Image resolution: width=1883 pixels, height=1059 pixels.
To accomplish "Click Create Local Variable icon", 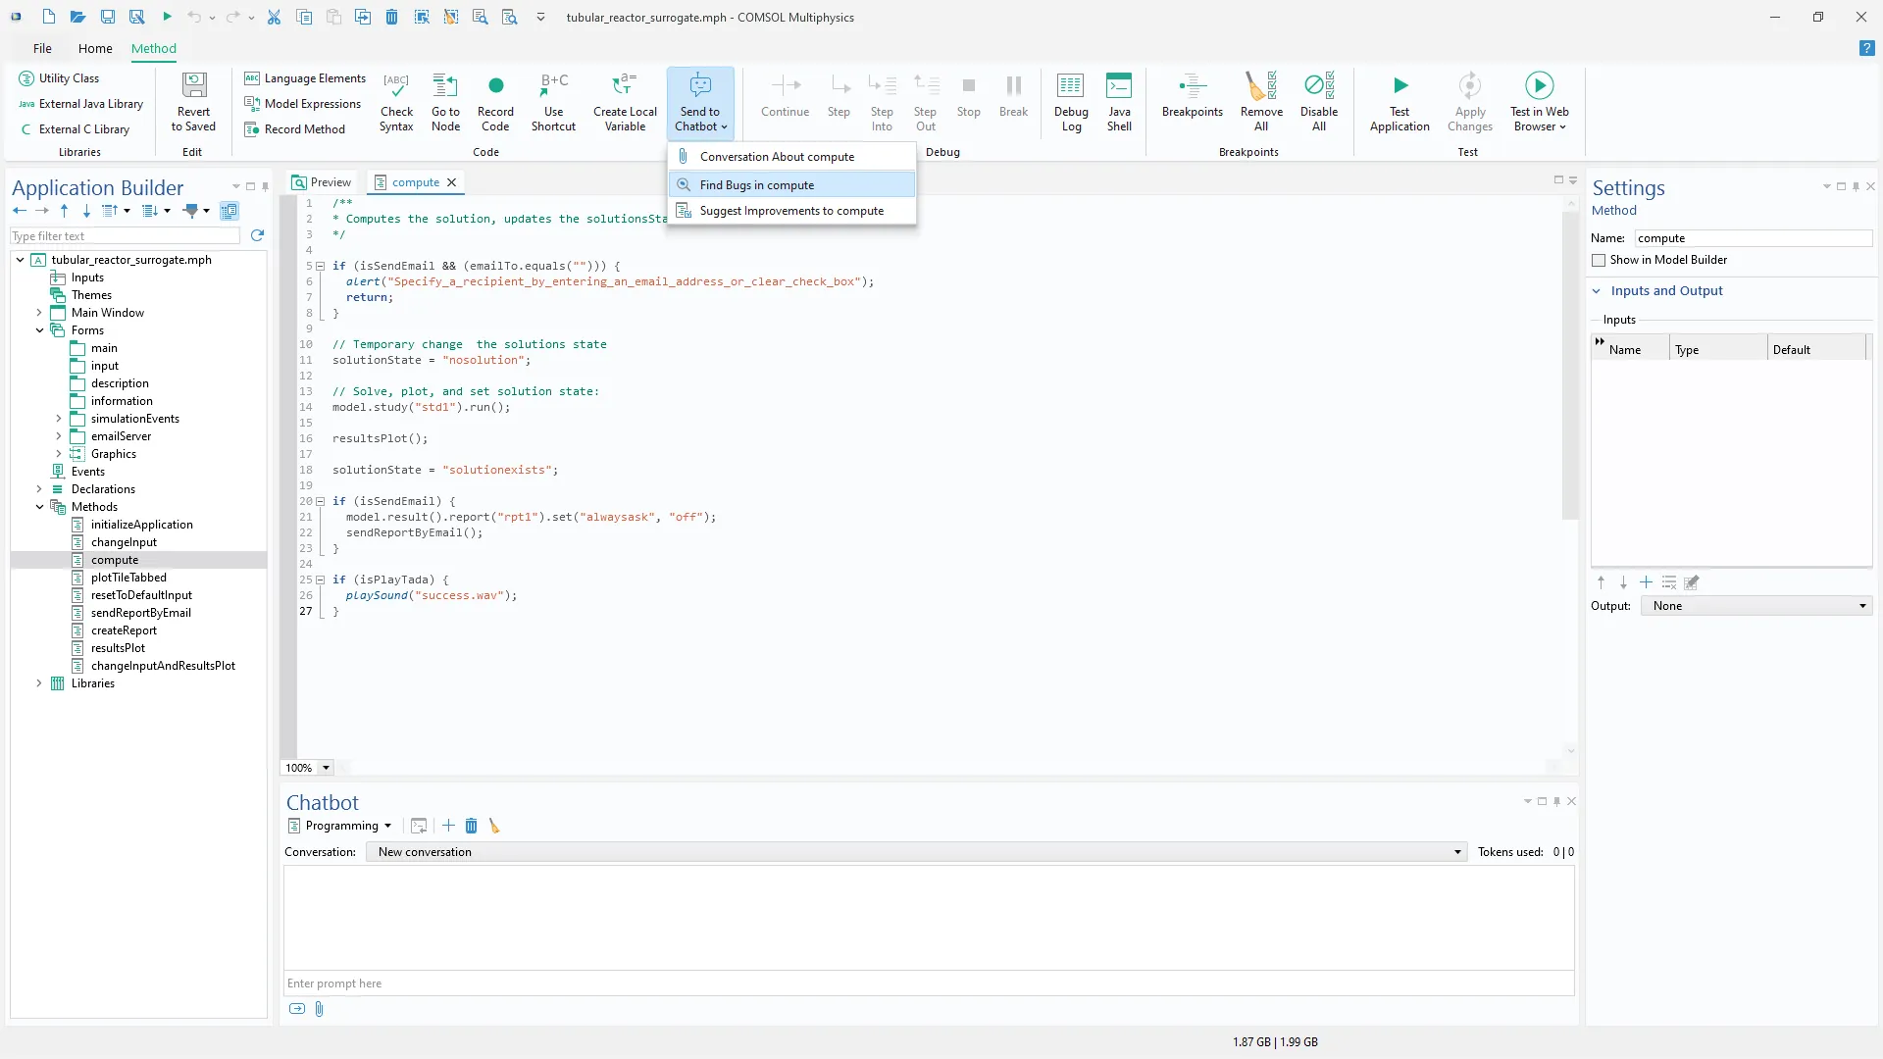I will point(624,86).
